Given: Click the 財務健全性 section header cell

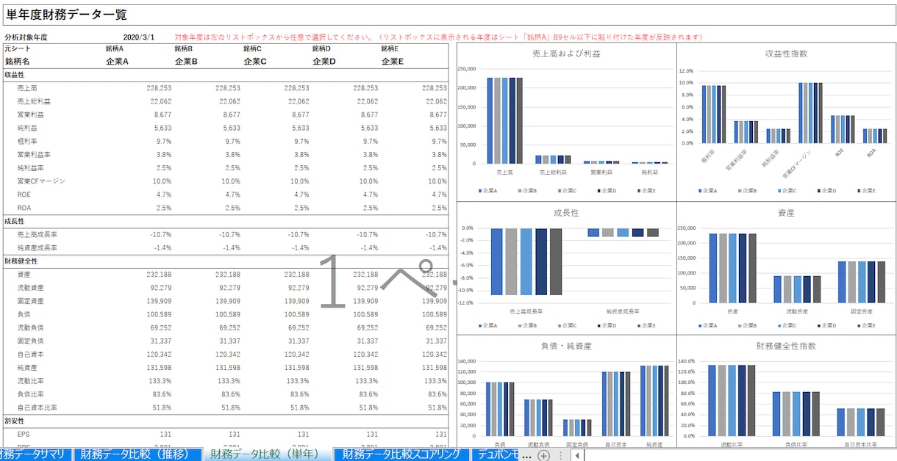Looking at the screenshot, I should click(21, 261).
